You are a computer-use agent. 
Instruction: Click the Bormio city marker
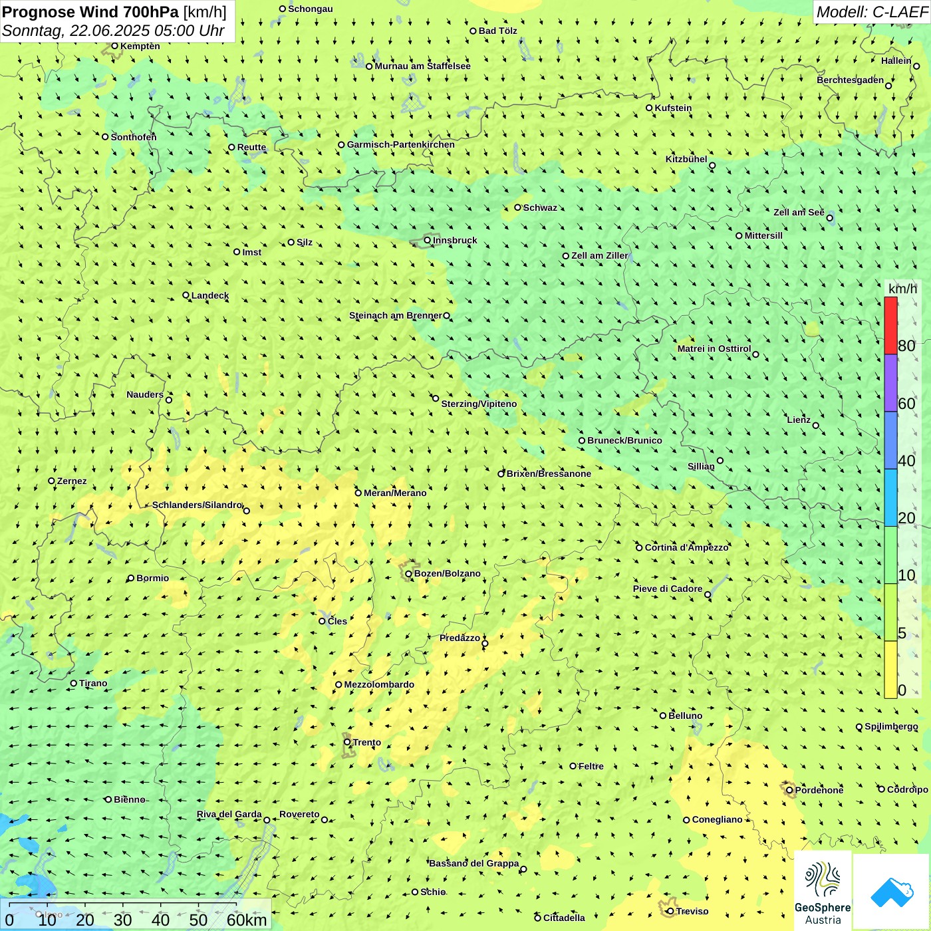point(131,579)
